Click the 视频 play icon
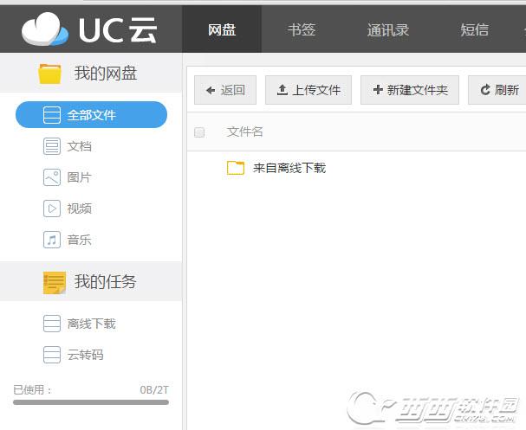This screenshot has width=526, height=430. (52, 209)
